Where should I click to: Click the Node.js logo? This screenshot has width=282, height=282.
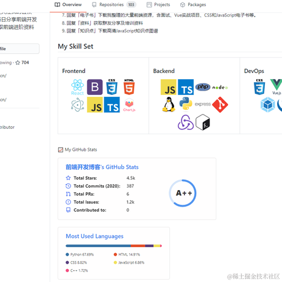pyautogui.click(x=220, y=88)
